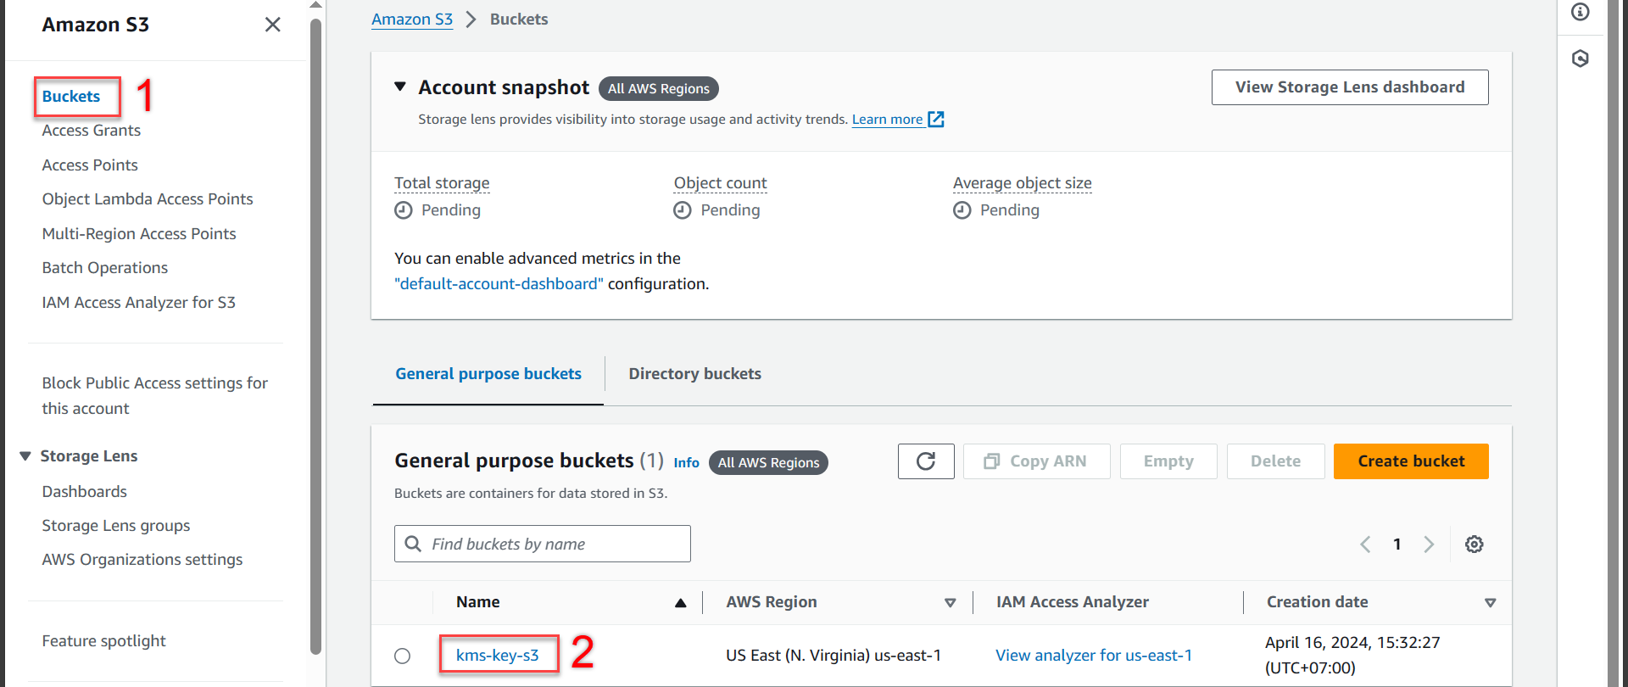Open the kms-key-s3 bucket link
1628x687 pixels.
[x=497, y=656]
